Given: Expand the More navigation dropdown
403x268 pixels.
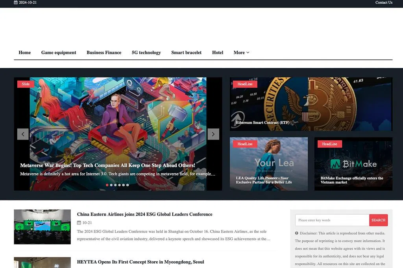Looking at the screenshot, I should click(241, 53).
